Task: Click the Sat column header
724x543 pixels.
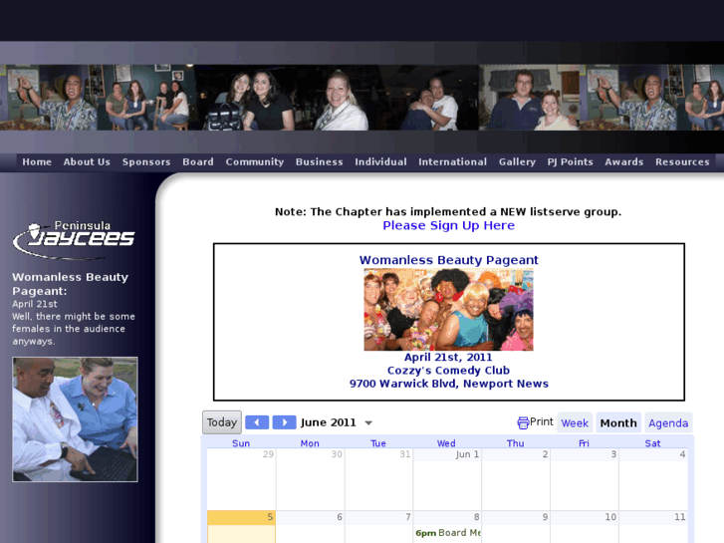Action: click(x=652, y=443)
